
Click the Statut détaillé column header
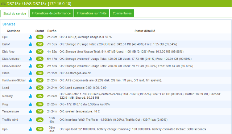click(x=145, y=31)
